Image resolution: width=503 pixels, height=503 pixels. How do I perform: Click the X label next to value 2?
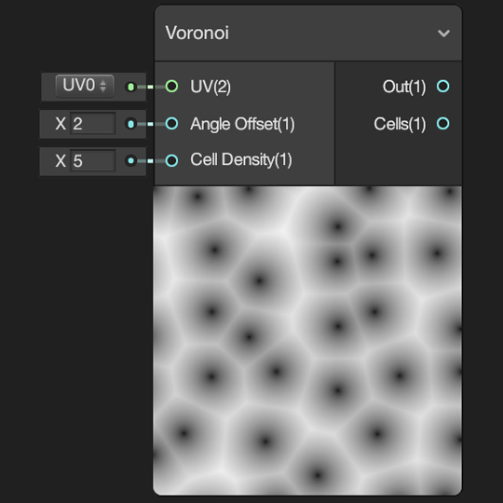click(x=61, y=124)
